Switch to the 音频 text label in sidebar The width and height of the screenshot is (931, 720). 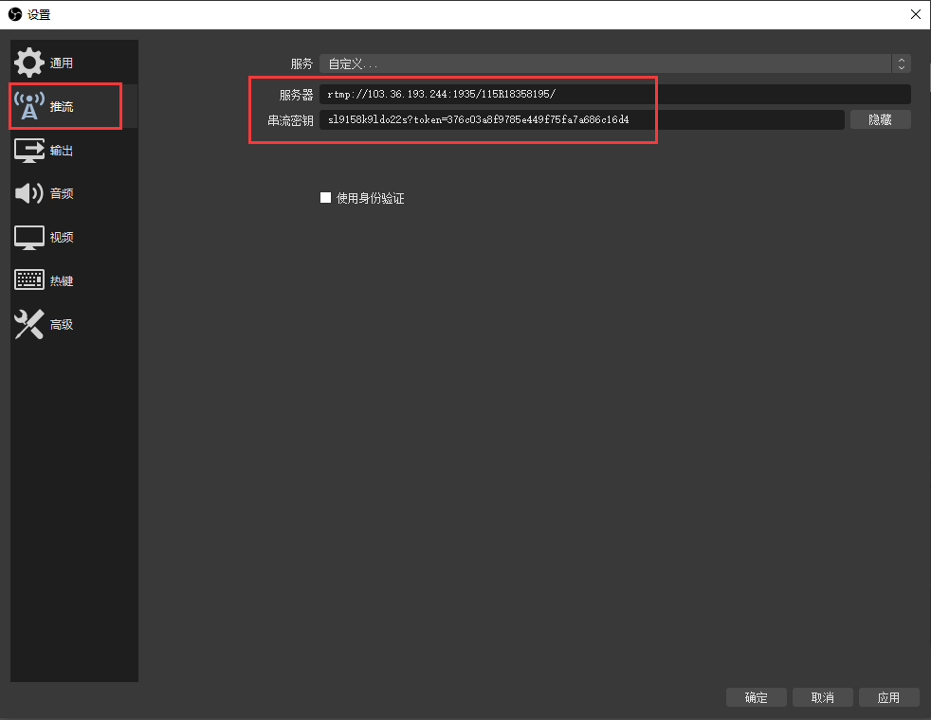point(62,193)
